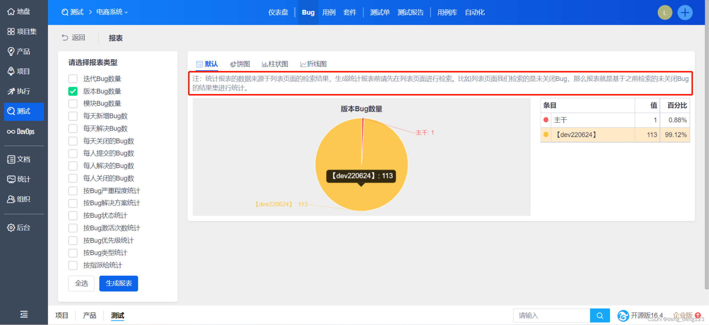Check 按Bug解决方案统计 checkbox
The height and width of the screenshot is (325, 709).
click(x=73, y=203)
